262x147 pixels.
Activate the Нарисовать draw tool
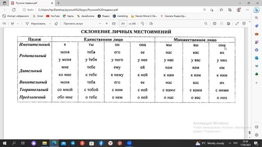click(x=36, y=24)
